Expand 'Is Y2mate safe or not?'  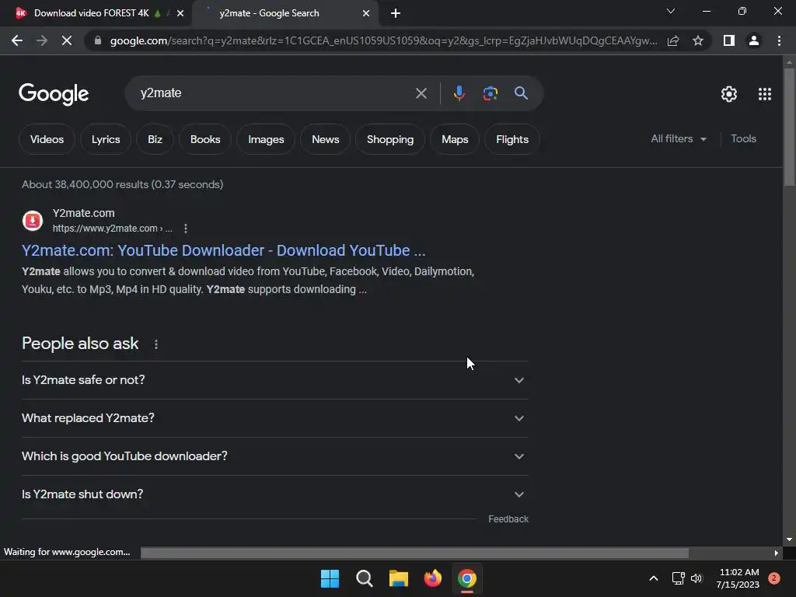click(275, 379)
